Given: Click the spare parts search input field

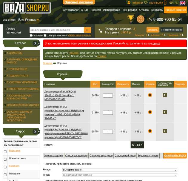Looking at the screenshot, I should pyautogui.click(x=57, y=30).
